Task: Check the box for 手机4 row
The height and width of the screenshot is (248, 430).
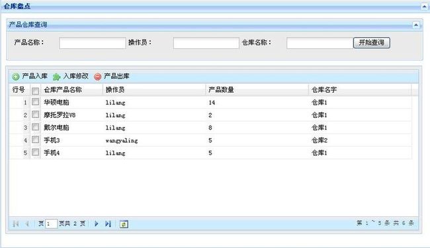Action: [35, 152]
